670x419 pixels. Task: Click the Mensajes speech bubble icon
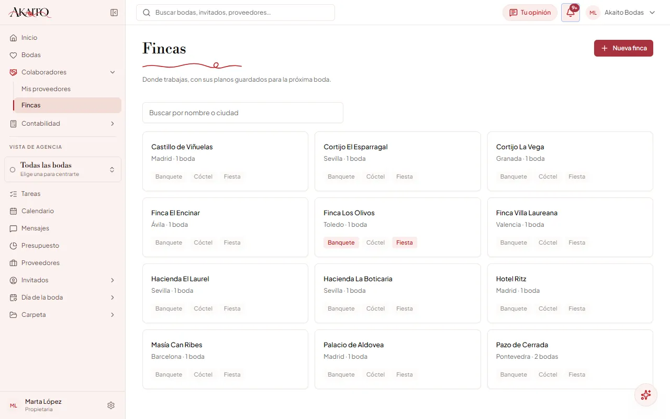point(14,228)
